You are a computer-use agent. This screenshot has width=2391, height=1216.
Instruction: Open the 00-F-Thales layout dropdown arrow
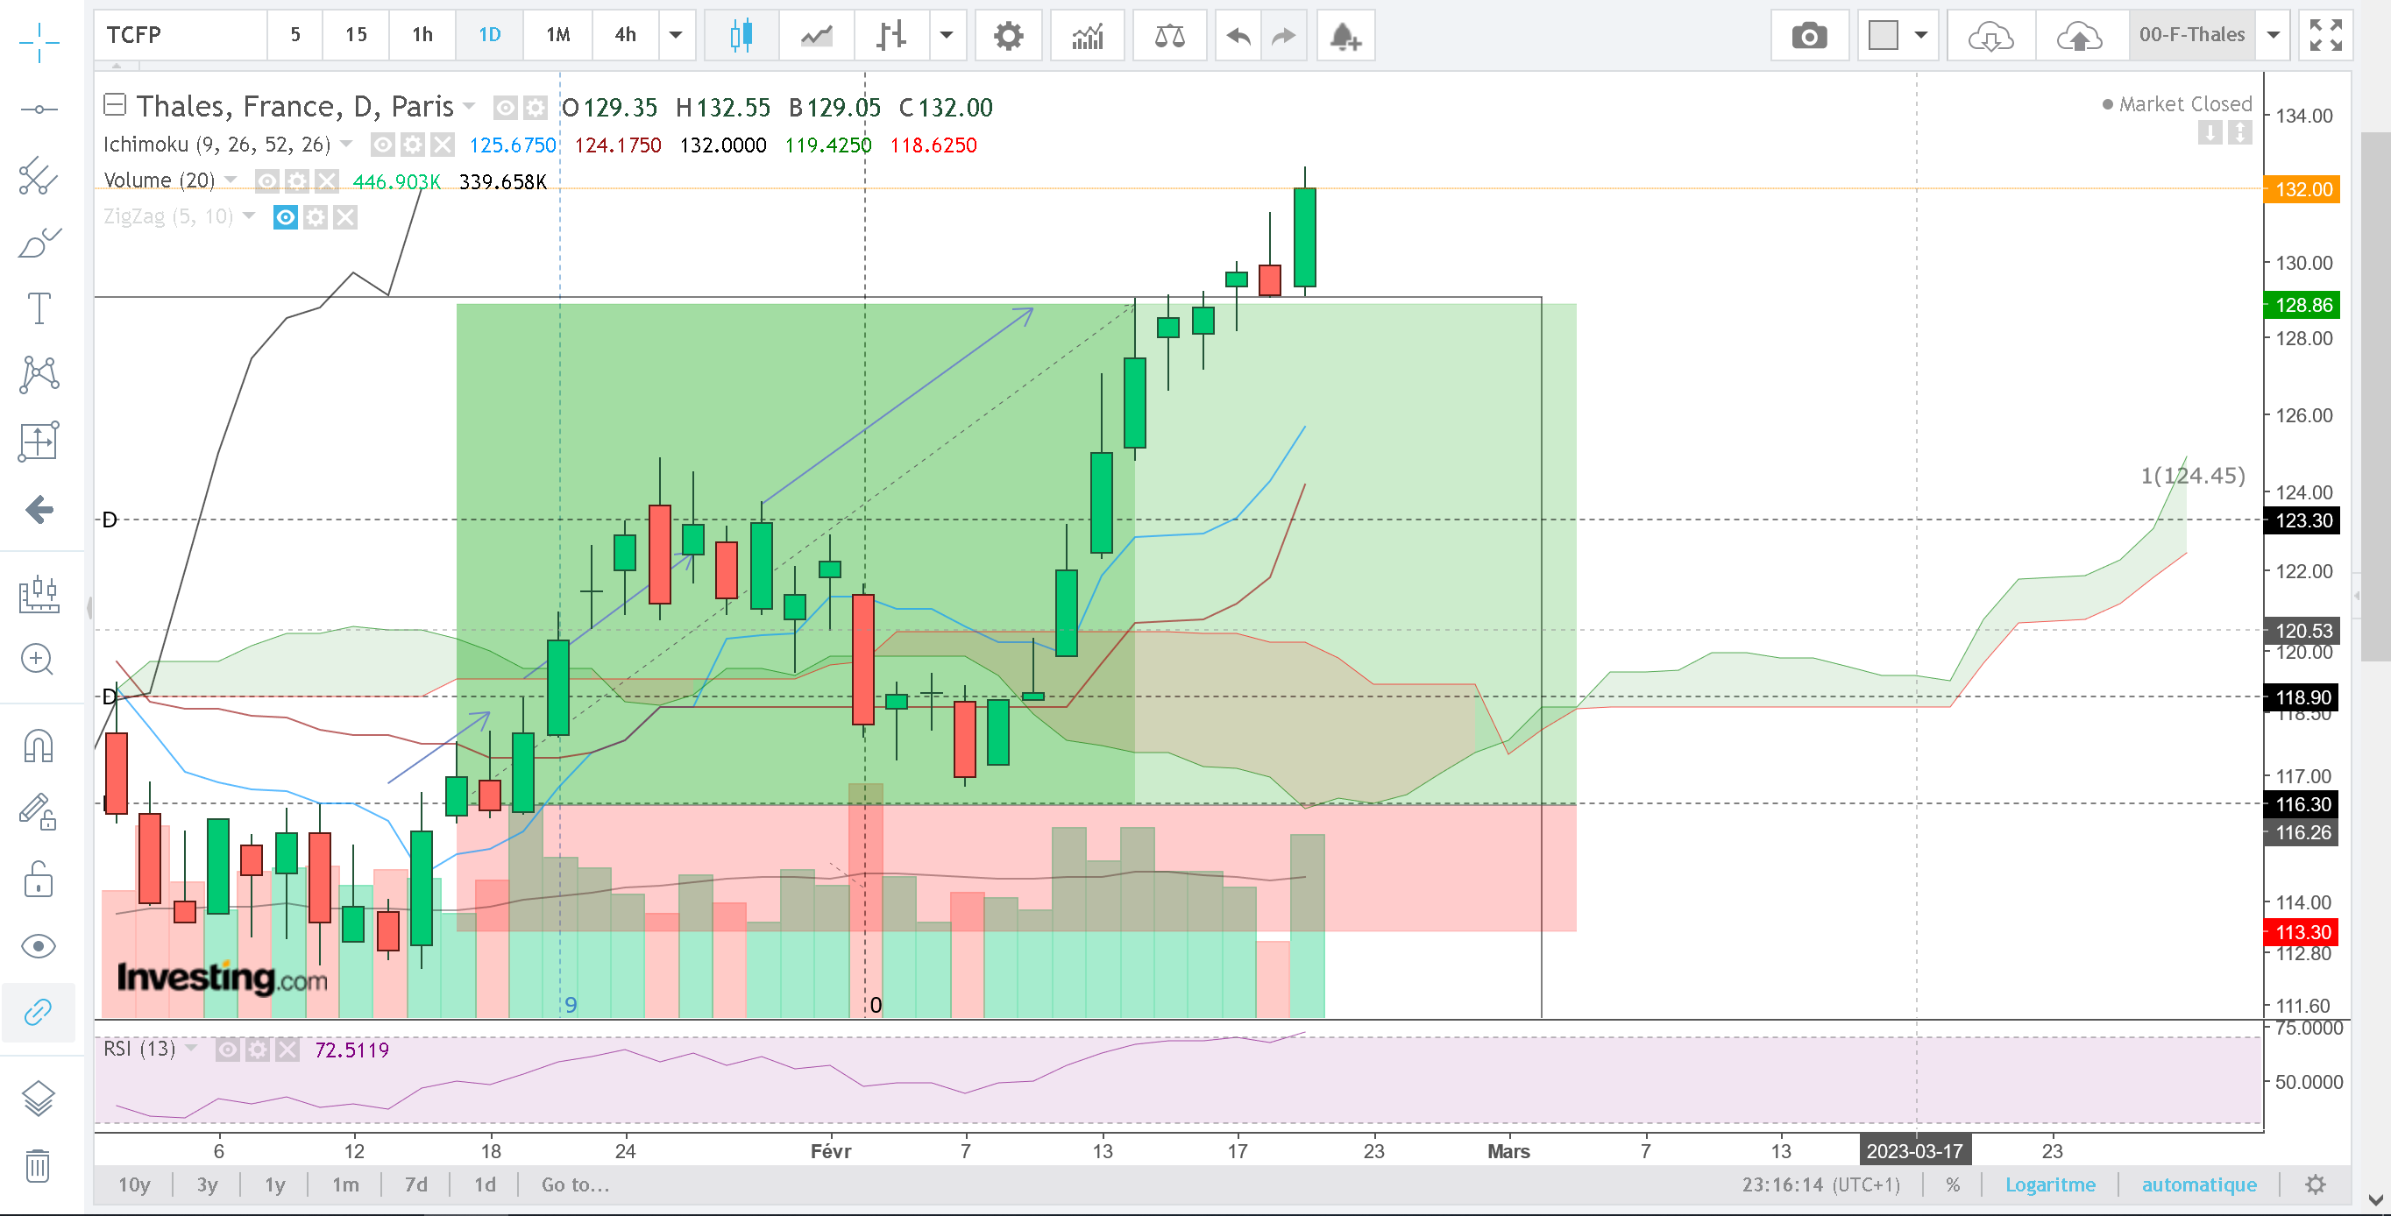pyautogui.click(x=2274, y=36)
